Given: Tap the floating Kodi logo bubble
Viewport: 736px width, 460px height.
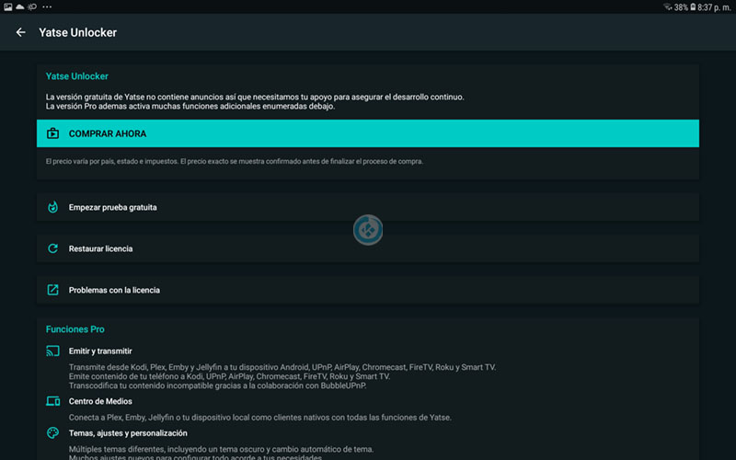Looking at the screenshot, I should tap(368, 229).
